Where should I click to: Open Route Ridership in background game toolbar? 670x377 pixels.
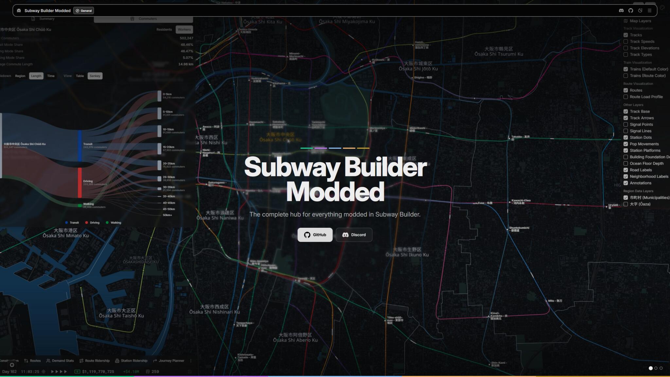point(95,361)
